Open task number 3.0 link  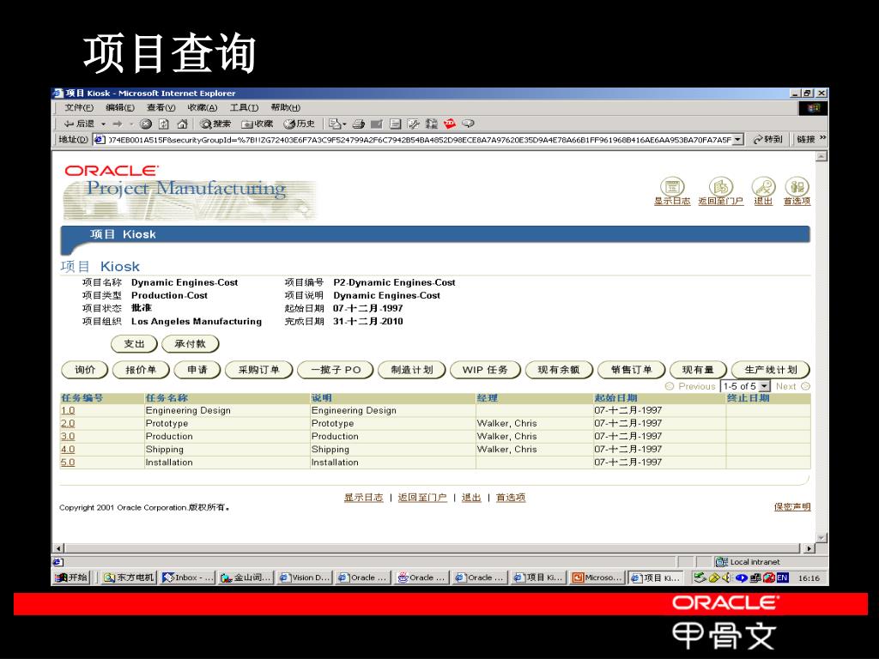(x=68, y=437)
